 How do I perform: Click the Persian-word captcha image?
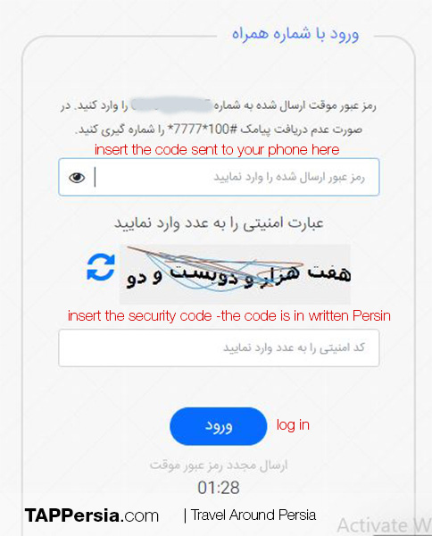coord(235,274)
